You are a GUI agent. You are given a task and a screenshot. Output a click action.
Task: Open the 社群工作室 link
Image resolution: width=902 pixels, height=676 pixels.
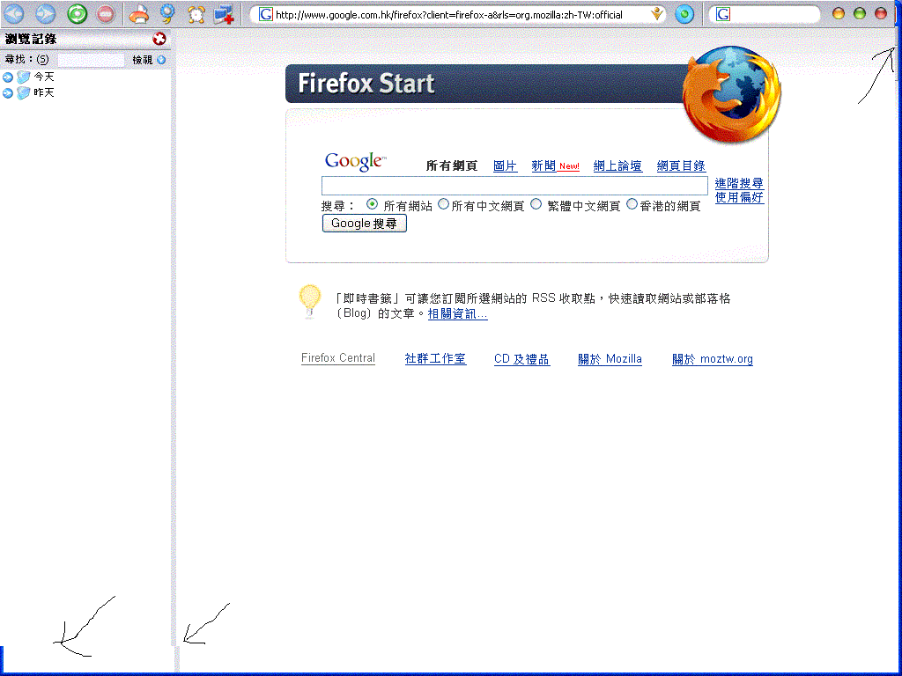tap(435, 359)
